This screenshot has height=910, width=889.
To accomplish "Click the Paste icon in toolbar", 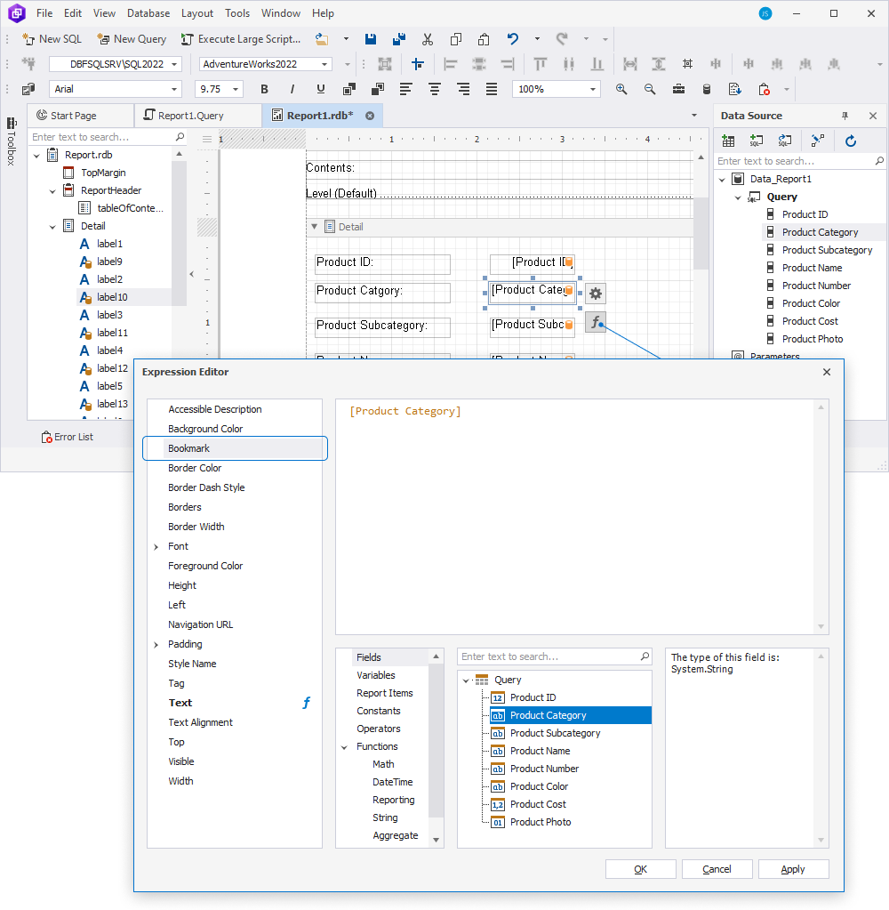I will (484, 39).
